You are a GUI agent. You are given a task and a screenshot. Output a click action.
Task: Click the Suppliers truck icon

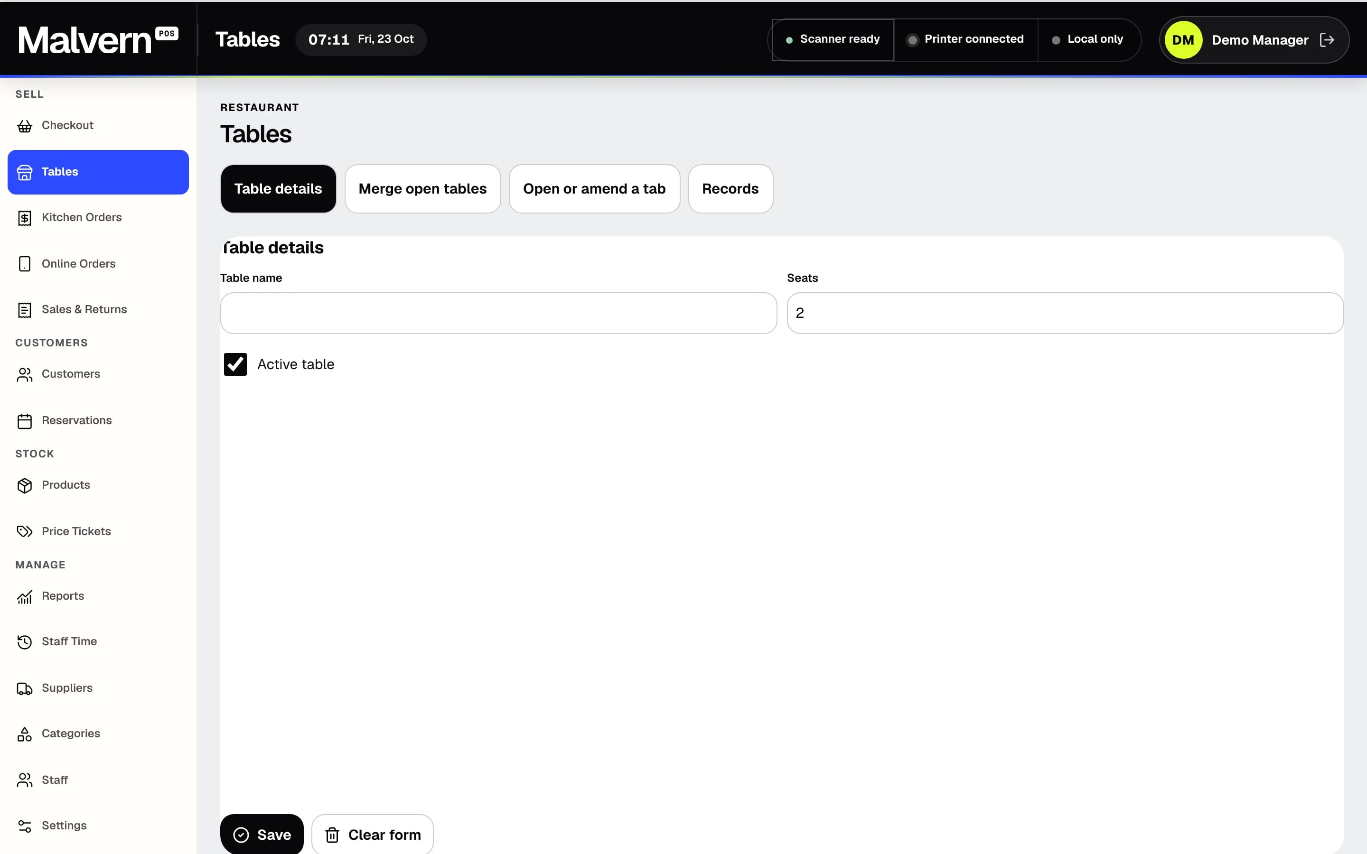24,688
